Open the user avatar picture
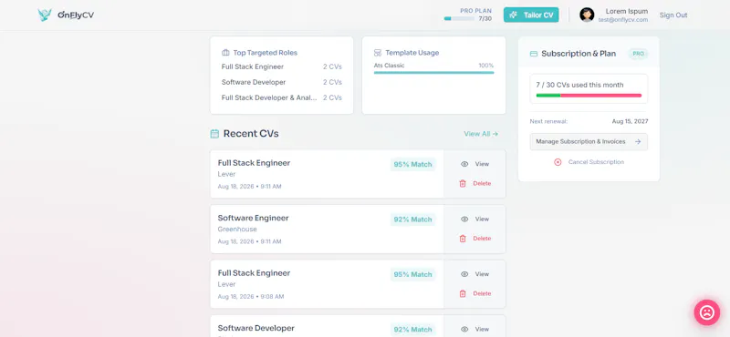Screen dimensions: 730x337 pyautogui.click(x=587, y=15)
